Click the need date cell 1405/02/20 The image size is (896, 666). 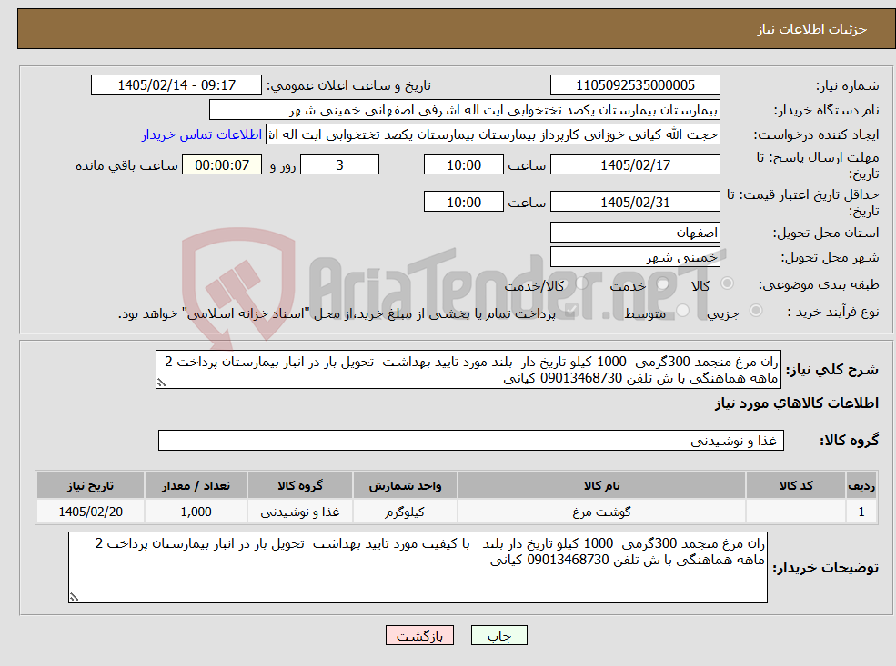(x=90, y=512)
